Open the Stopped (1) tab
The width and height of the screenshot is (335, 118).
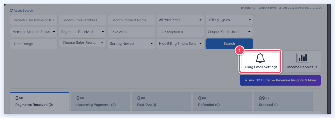point(283,102)
